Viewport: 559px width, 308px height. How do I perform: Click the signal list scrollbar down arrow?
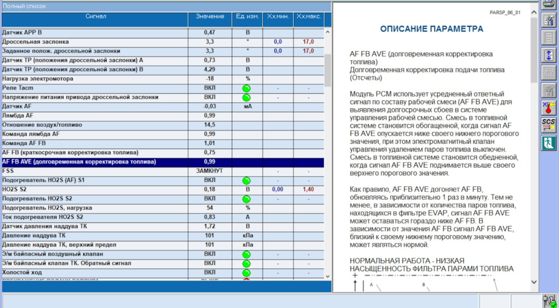328,277
